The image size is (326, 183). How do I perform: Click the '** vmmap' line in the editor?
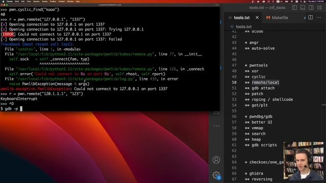(x=254, y=128)
